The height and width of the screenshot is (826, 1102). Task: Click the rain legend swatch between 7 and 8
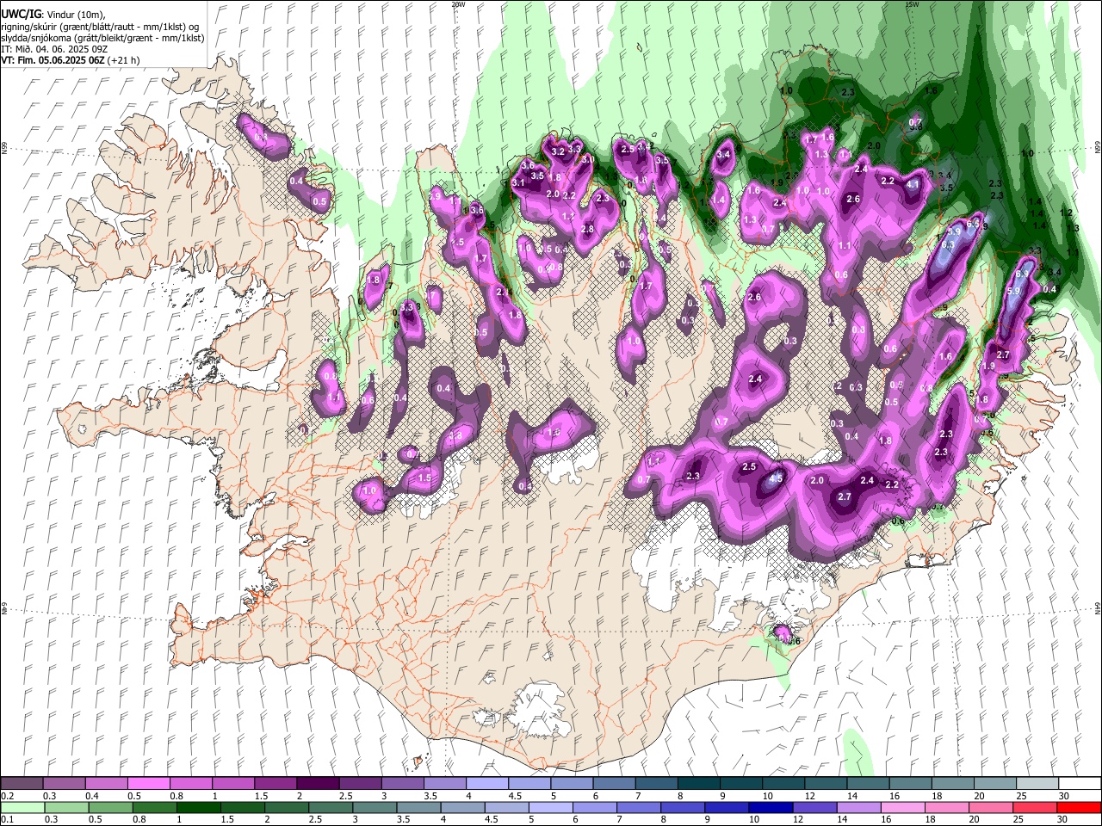[641, 807]
